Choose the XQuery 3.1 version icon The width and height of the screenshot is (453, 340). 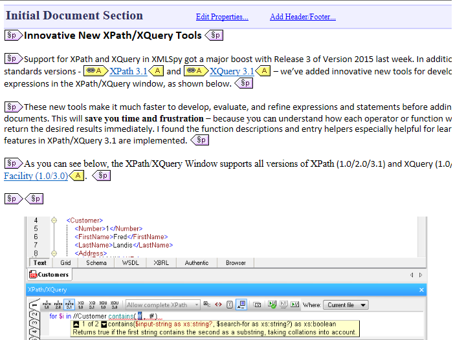pos(92,304)
